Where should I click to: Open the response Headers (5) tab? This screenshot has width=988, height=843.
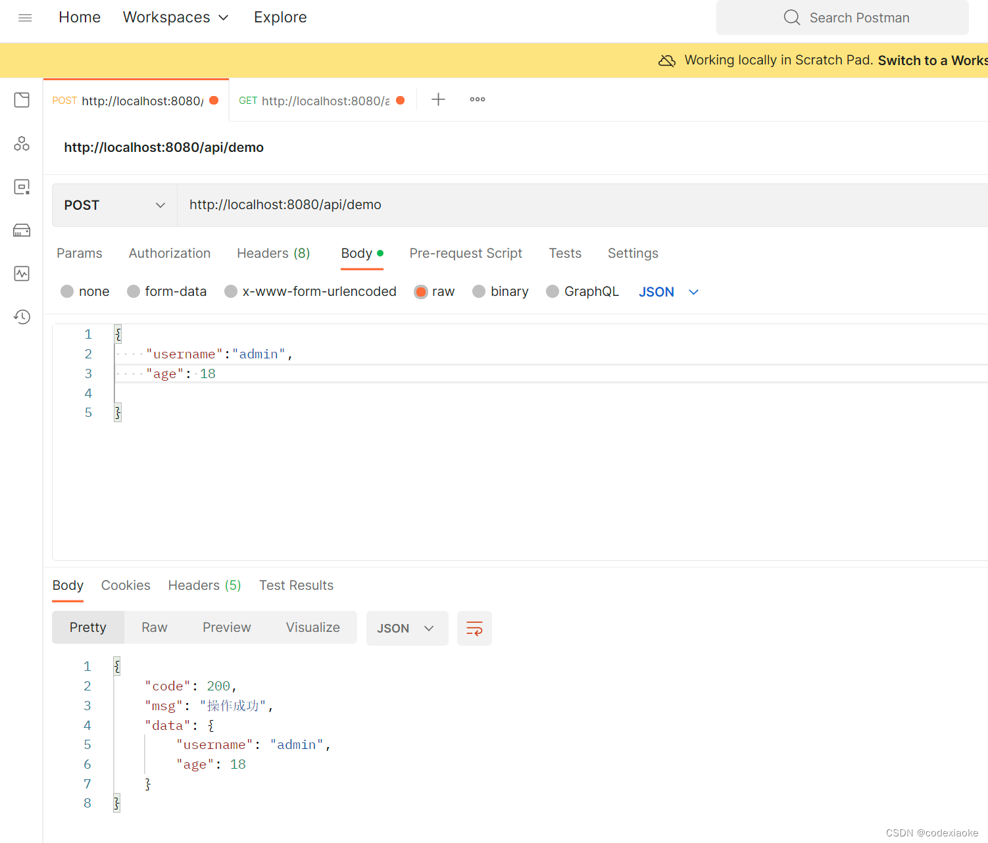205,585
